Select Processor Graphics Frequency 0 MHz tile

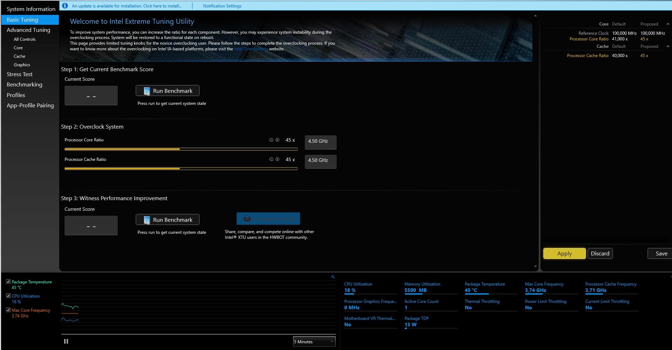tap(371, 305)
